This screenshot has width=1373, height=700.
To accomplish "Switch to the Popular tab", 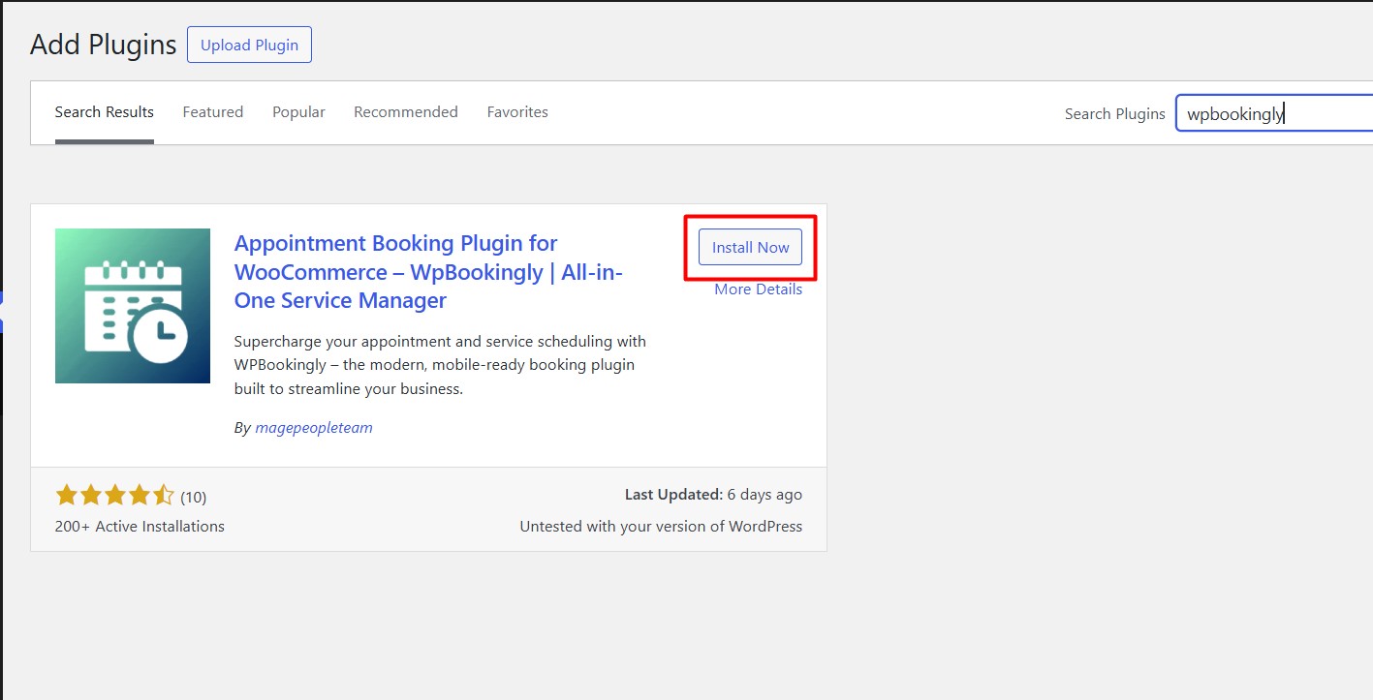I will pos(298,112).
